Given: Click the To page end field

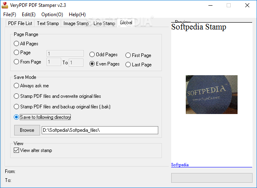Looking at the screenshot, I should click(x=76, y=63).
